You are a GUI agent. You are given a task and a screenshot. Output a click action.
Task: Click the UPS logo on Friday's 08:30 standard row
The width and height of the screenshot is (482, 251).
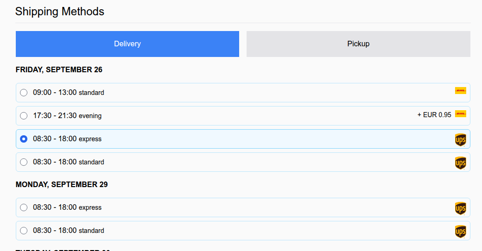[x=460, y=163]
